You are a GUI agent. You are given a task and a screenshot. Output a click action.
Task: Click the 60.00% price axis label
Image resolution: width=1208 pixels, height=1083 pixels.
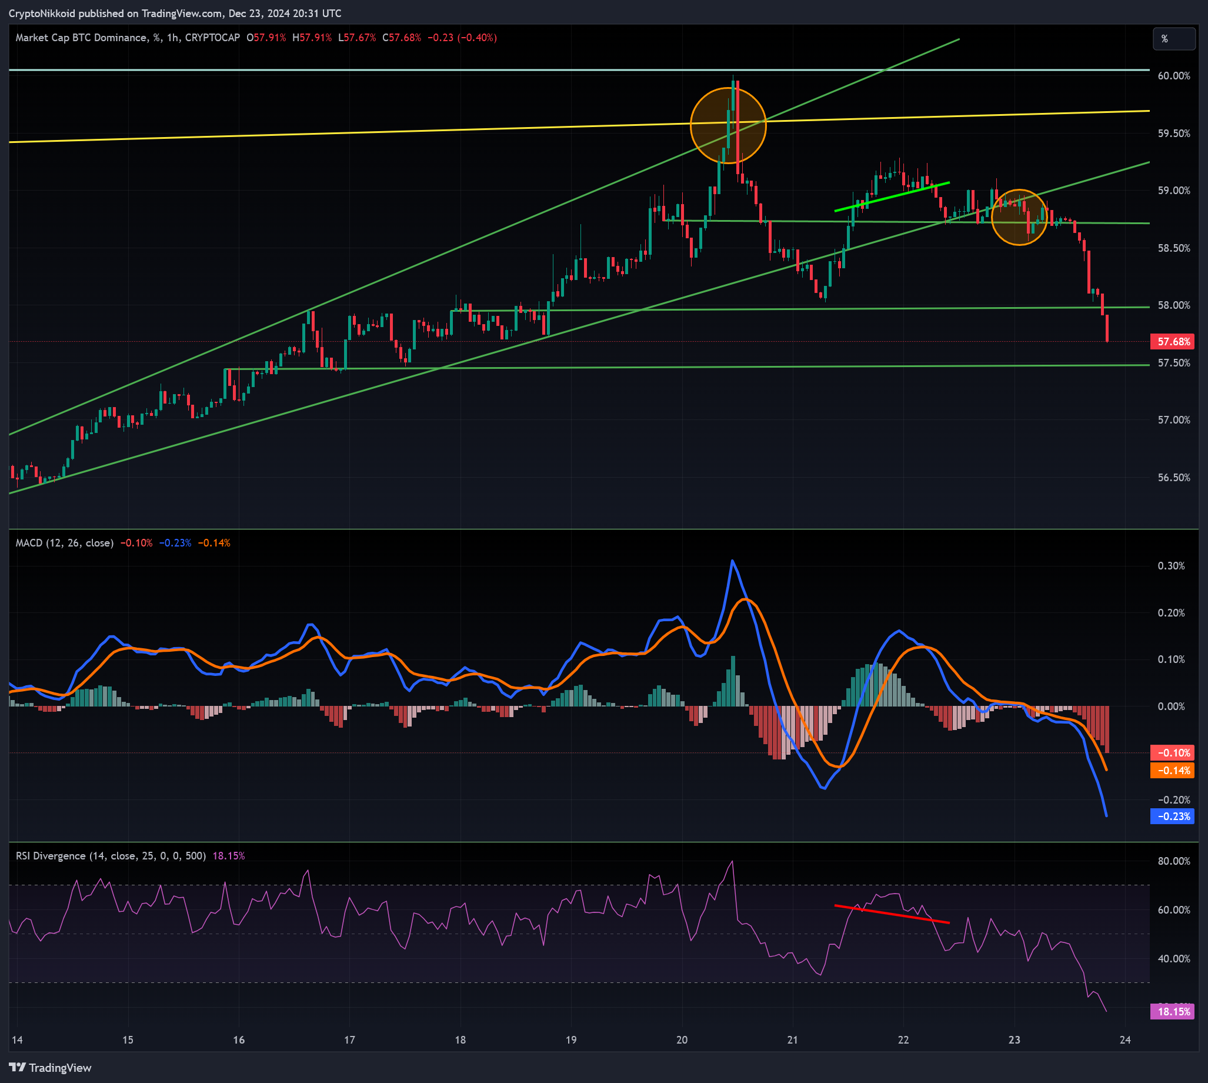click(1173, 75)
